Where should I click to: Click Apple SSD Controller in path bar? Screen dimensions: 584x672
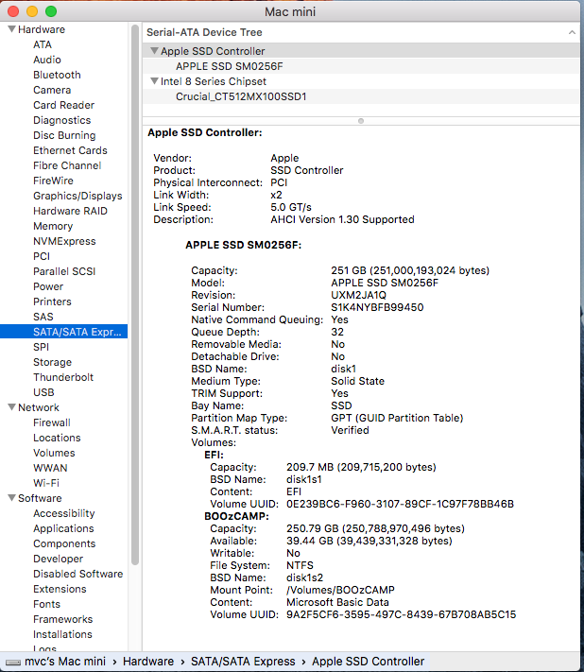368,662
